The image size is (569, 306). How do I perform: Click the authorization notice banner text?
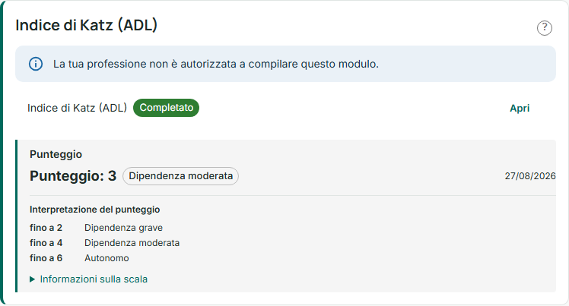coord(216,64)
